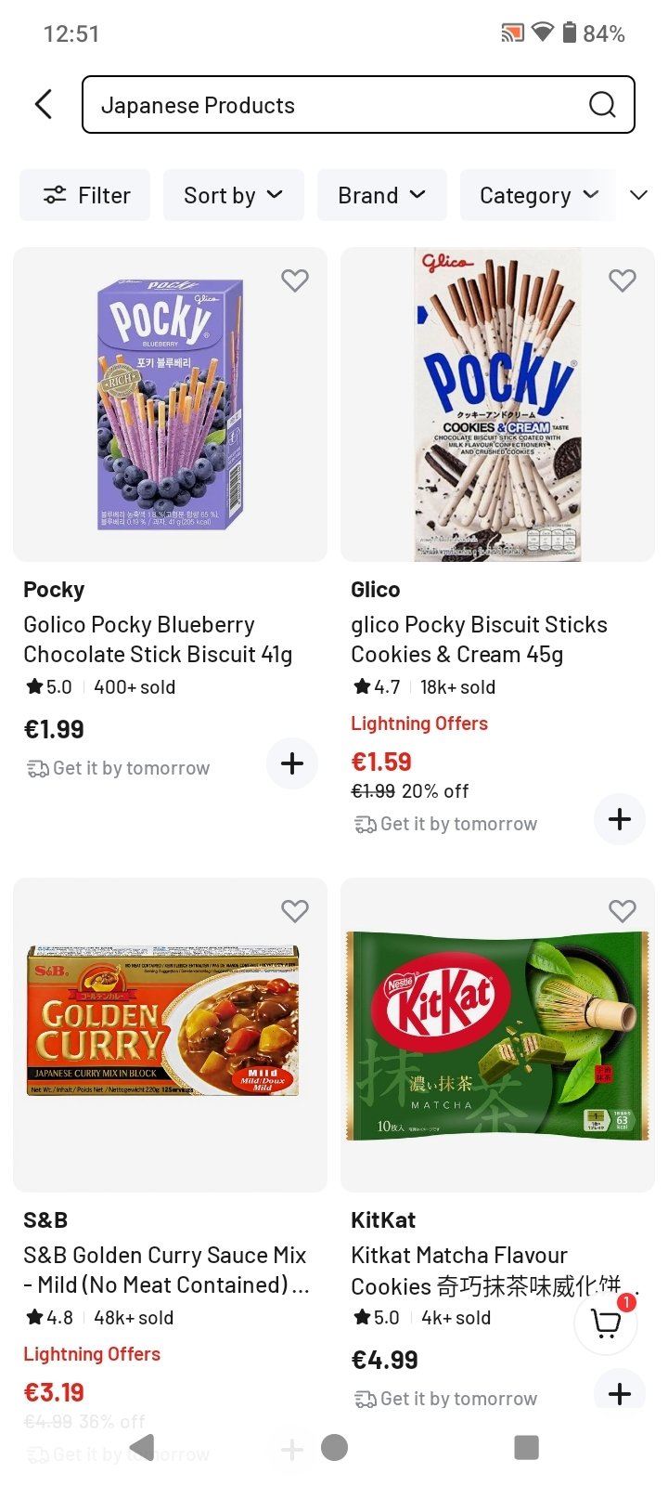Add Kitkat Matcha to cart

[x=619, y=1392]
